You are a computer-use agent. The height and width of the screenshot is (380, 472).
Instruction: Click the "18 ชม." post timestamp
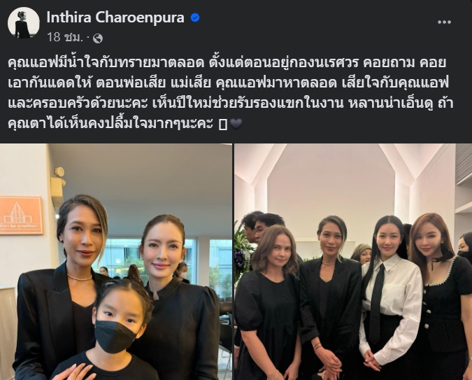[65, 37]
